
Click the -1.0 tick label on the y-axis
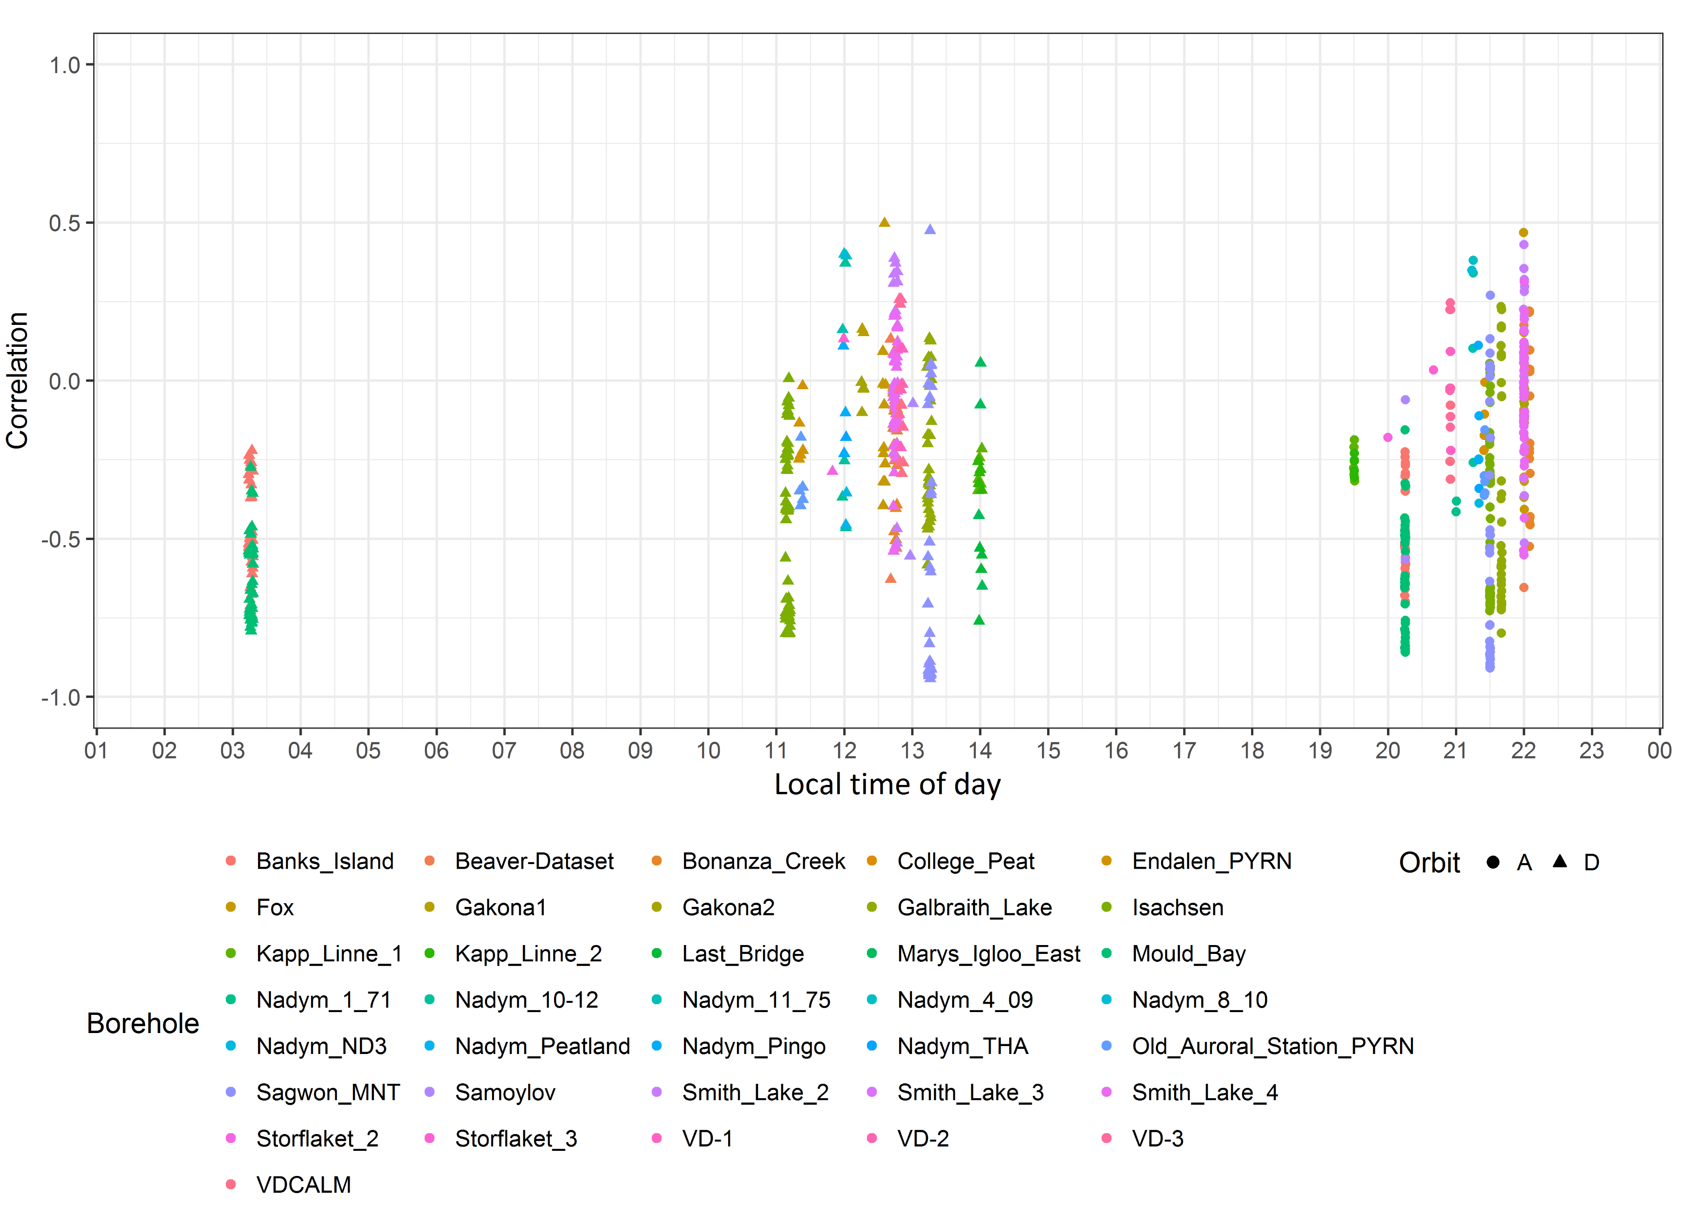(x=61, y=698)
